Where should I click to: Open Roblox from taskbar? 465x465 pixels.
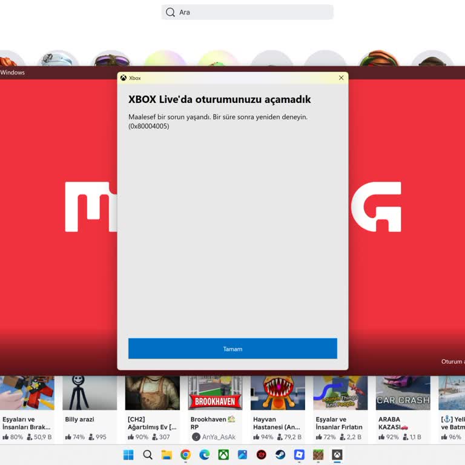(299, 455)
